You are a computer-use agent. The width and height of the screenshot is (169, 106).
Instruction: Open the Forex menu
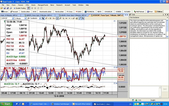(x=14, y=5)
